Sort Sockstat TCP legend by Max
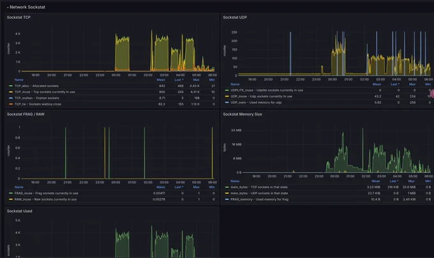This screenshot has width=434, height=258. point(196,80)
